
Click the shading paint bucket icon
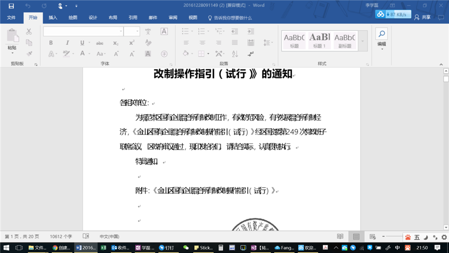(x=185, y=54)
